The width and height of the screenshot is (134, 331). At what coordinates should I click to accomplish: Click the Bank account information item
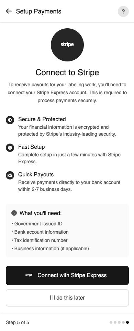coord(40,232)
